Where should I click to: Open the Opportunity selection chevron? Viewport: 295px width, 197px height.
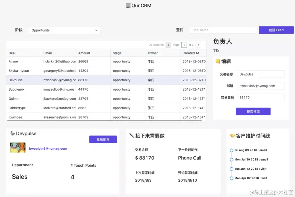coord(96,30)
